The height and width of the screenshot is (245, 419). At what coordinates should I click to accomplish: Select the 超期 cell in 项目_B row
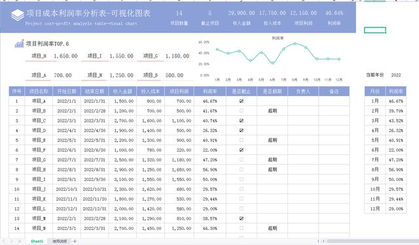click(x=272, y=110)
